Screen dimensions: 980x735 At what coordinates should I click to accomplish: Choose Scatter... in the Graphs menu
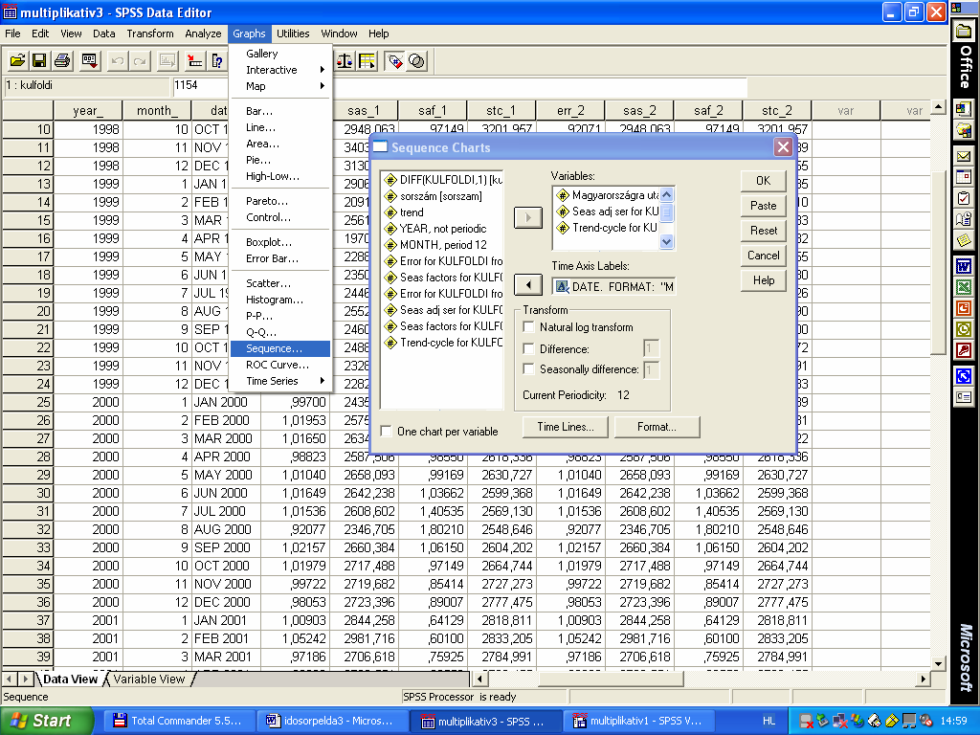click(280, 283)
